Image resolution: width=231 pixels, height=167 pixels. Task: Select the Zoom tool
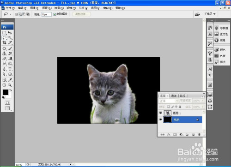pyautogui.click(x=10, y=85)
